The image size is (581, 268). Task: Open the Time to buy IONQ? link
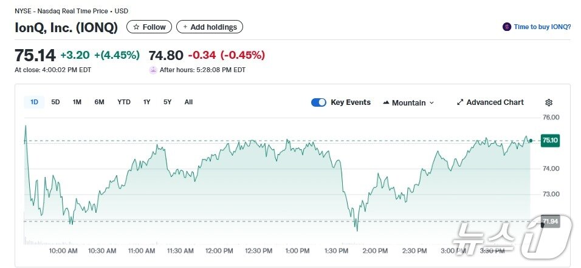(542, 27)
